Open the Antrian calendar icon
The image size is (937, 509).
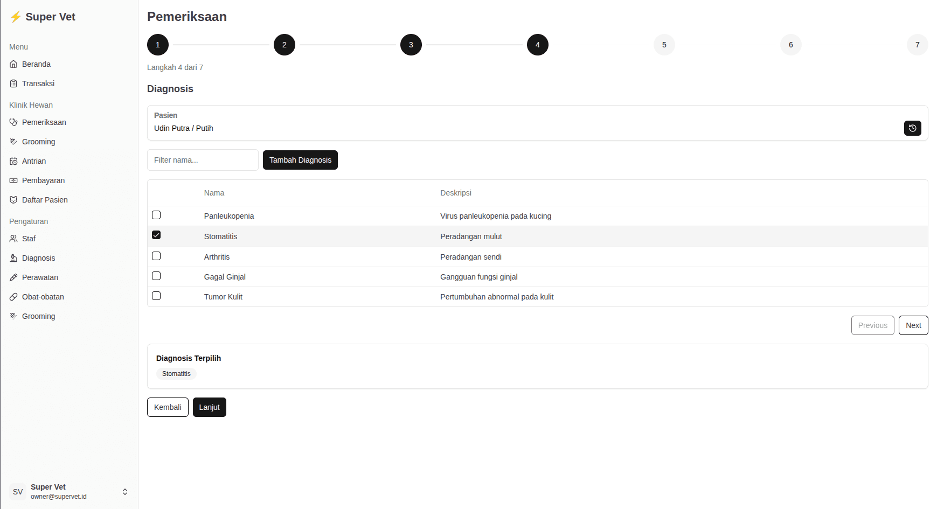(13, 161)
